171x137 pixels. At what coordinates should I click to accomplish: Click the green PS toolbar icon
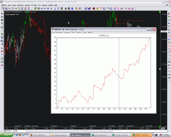click(16, 8)
